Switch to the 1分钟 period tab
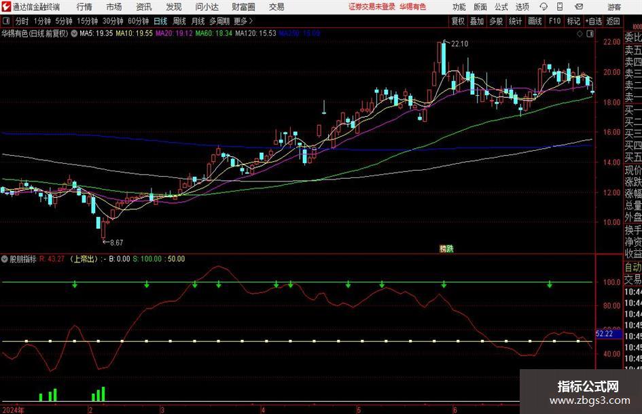This screenshot has height=414, width=642. coord(42,21)
